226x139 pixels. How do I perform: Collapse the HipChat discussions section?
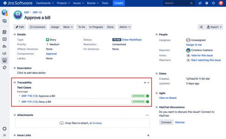[157, 107]
